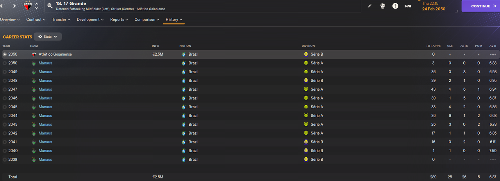This screenshot has height=181, width=500.
Task: Select radio button for 2044 row
Action: tap(5, 116)
